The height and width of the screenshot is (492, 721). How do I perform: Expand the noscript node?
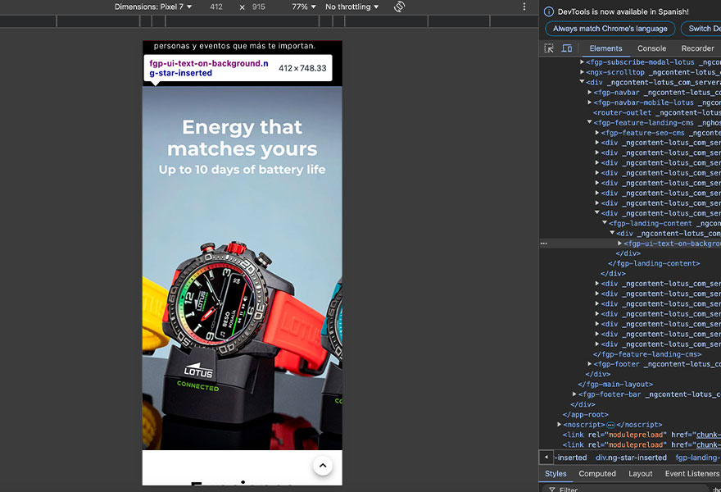(x=559, y=425)
